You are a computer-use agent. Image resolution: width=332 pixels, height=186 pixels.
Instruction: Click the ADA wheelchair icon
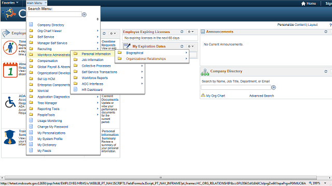[x=10, y=102]
